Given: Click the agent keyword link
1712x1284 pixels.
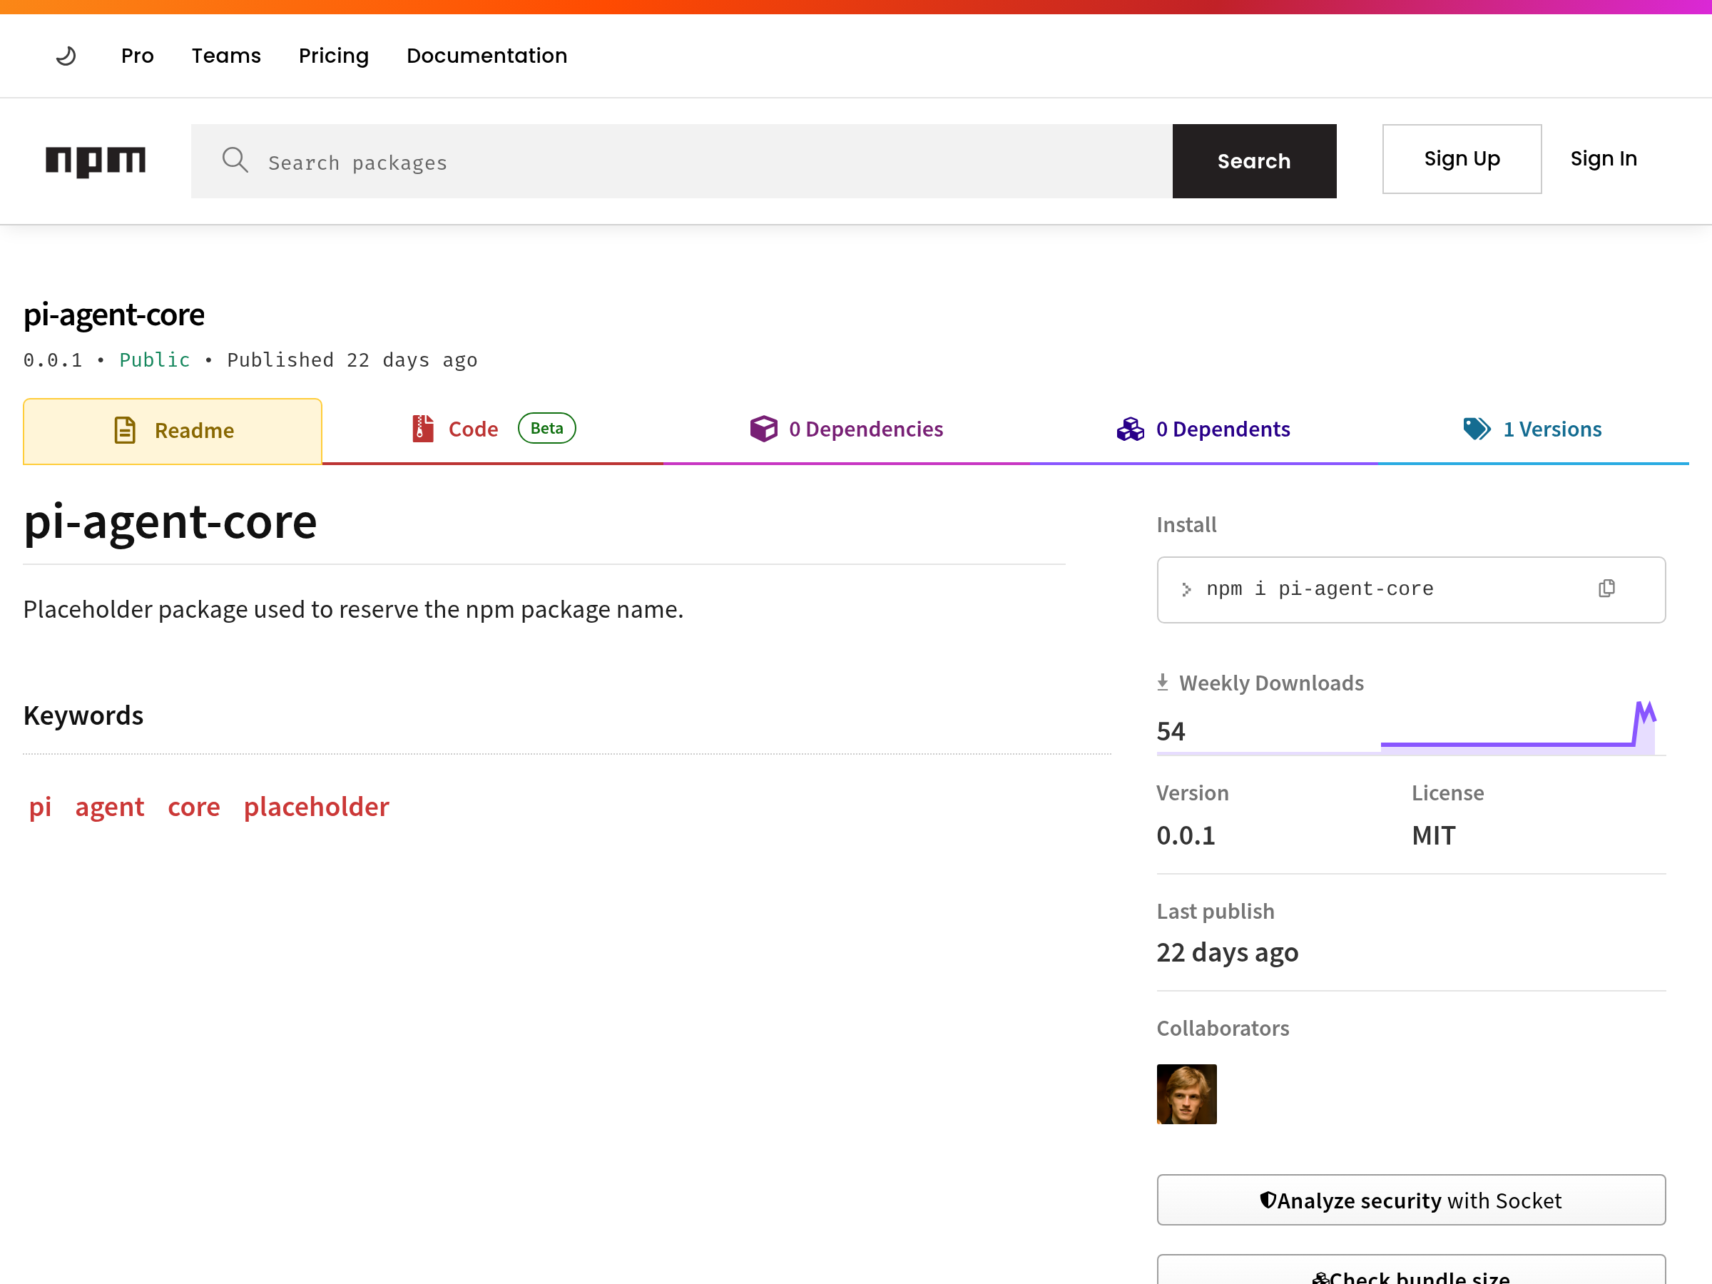Looking at the screenshot, I should [x=109, y=807].
